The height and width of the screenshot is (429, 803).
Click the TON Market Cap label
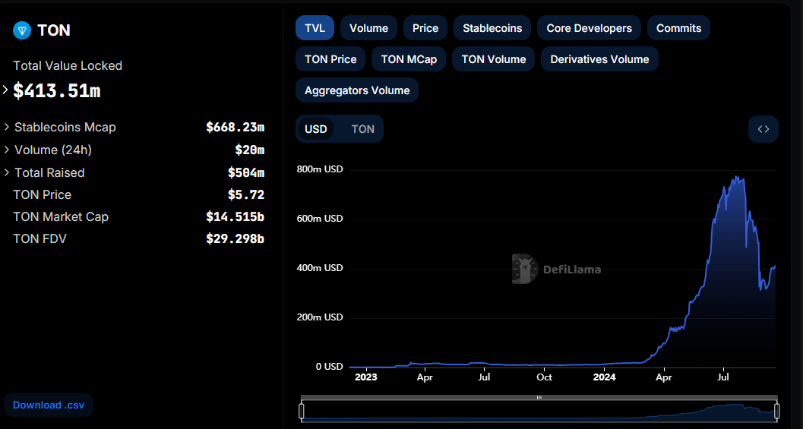61,216
